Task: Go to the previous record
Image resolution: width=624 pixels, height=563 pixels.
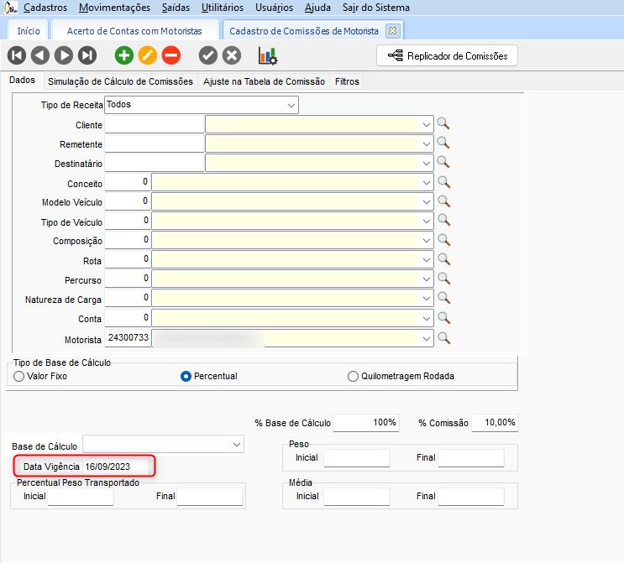Action: [x=40, y=55]
